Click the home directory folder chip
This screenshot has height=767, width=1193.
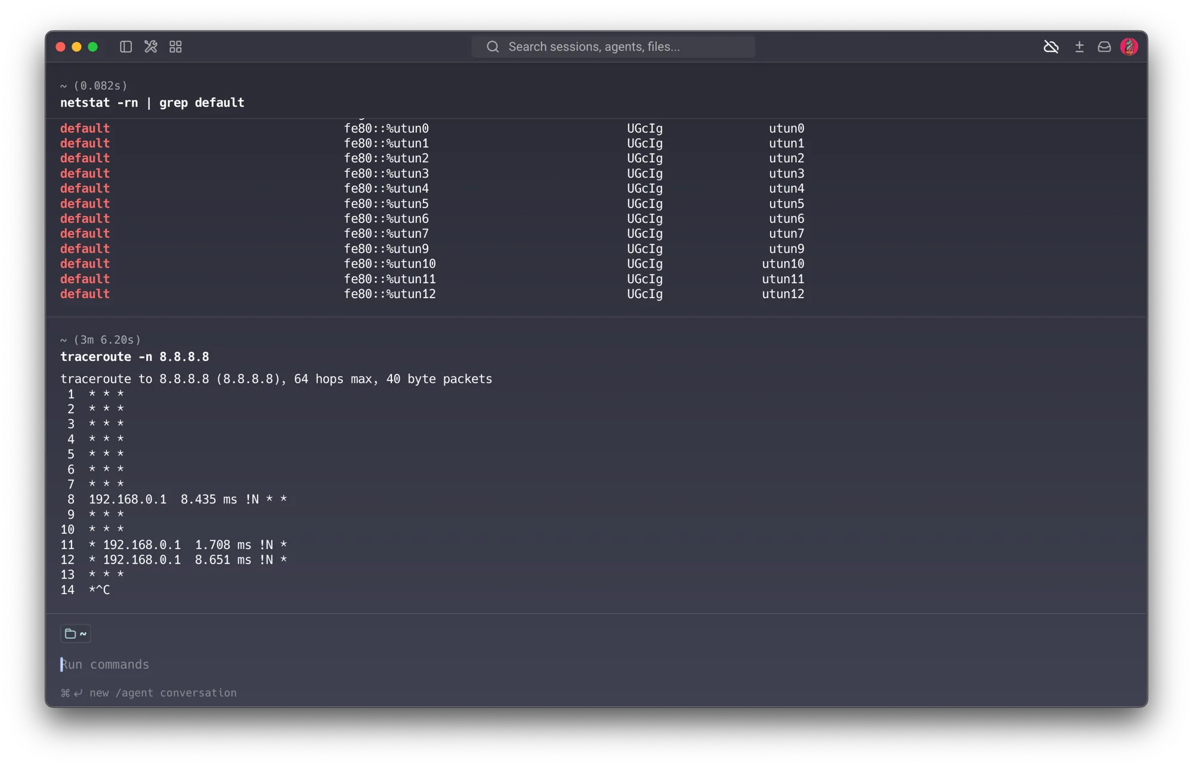[76, 633]
